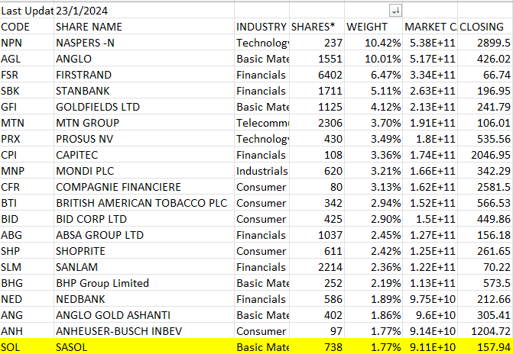513x354 pixels.
Task: Click the GOLDFIELDS LTD name cell
Action: (144, 107)
